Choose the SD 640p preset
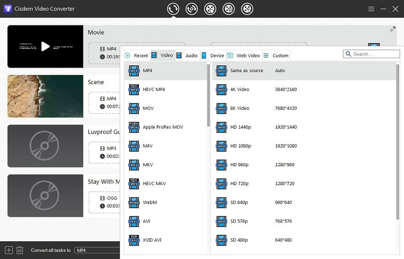404x259 pixels. 304,202
